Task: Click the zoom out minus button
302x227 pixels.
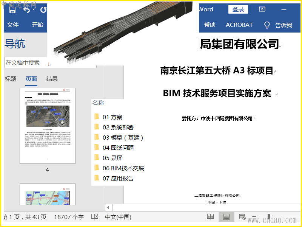Action: [x=254, y=216]
